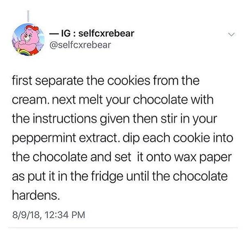246x246 pixels.
Task: Select the word "peppermint" in the tweet
Action: tap(44, 139)
